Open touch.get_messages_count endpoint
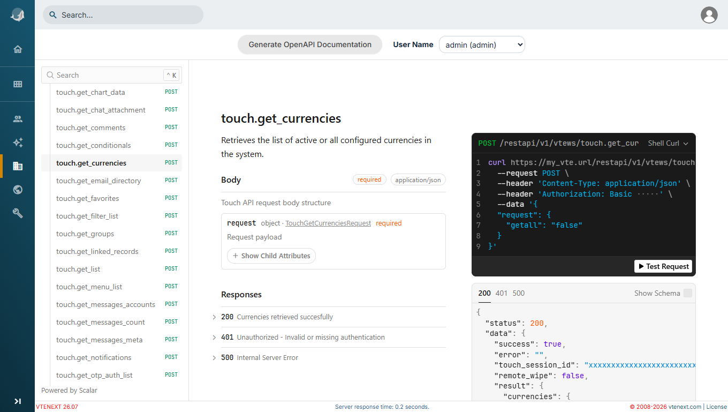 [x=111, y=322]
